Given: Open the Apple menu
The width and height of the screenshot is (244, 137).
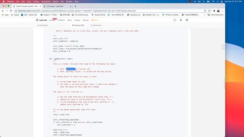Looking at the screenshot, I should [x=3, y=2].
